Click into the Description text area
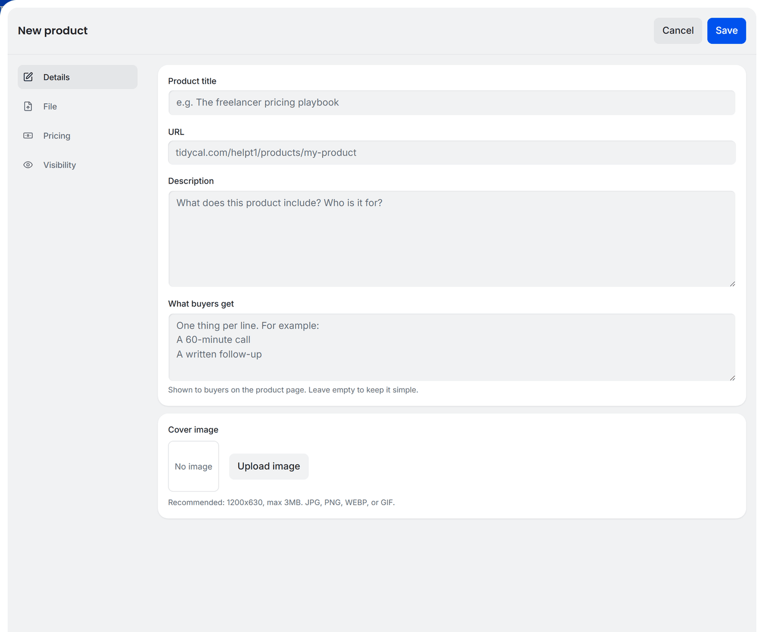This screenshot has width=764, height=632. [452, 239]
